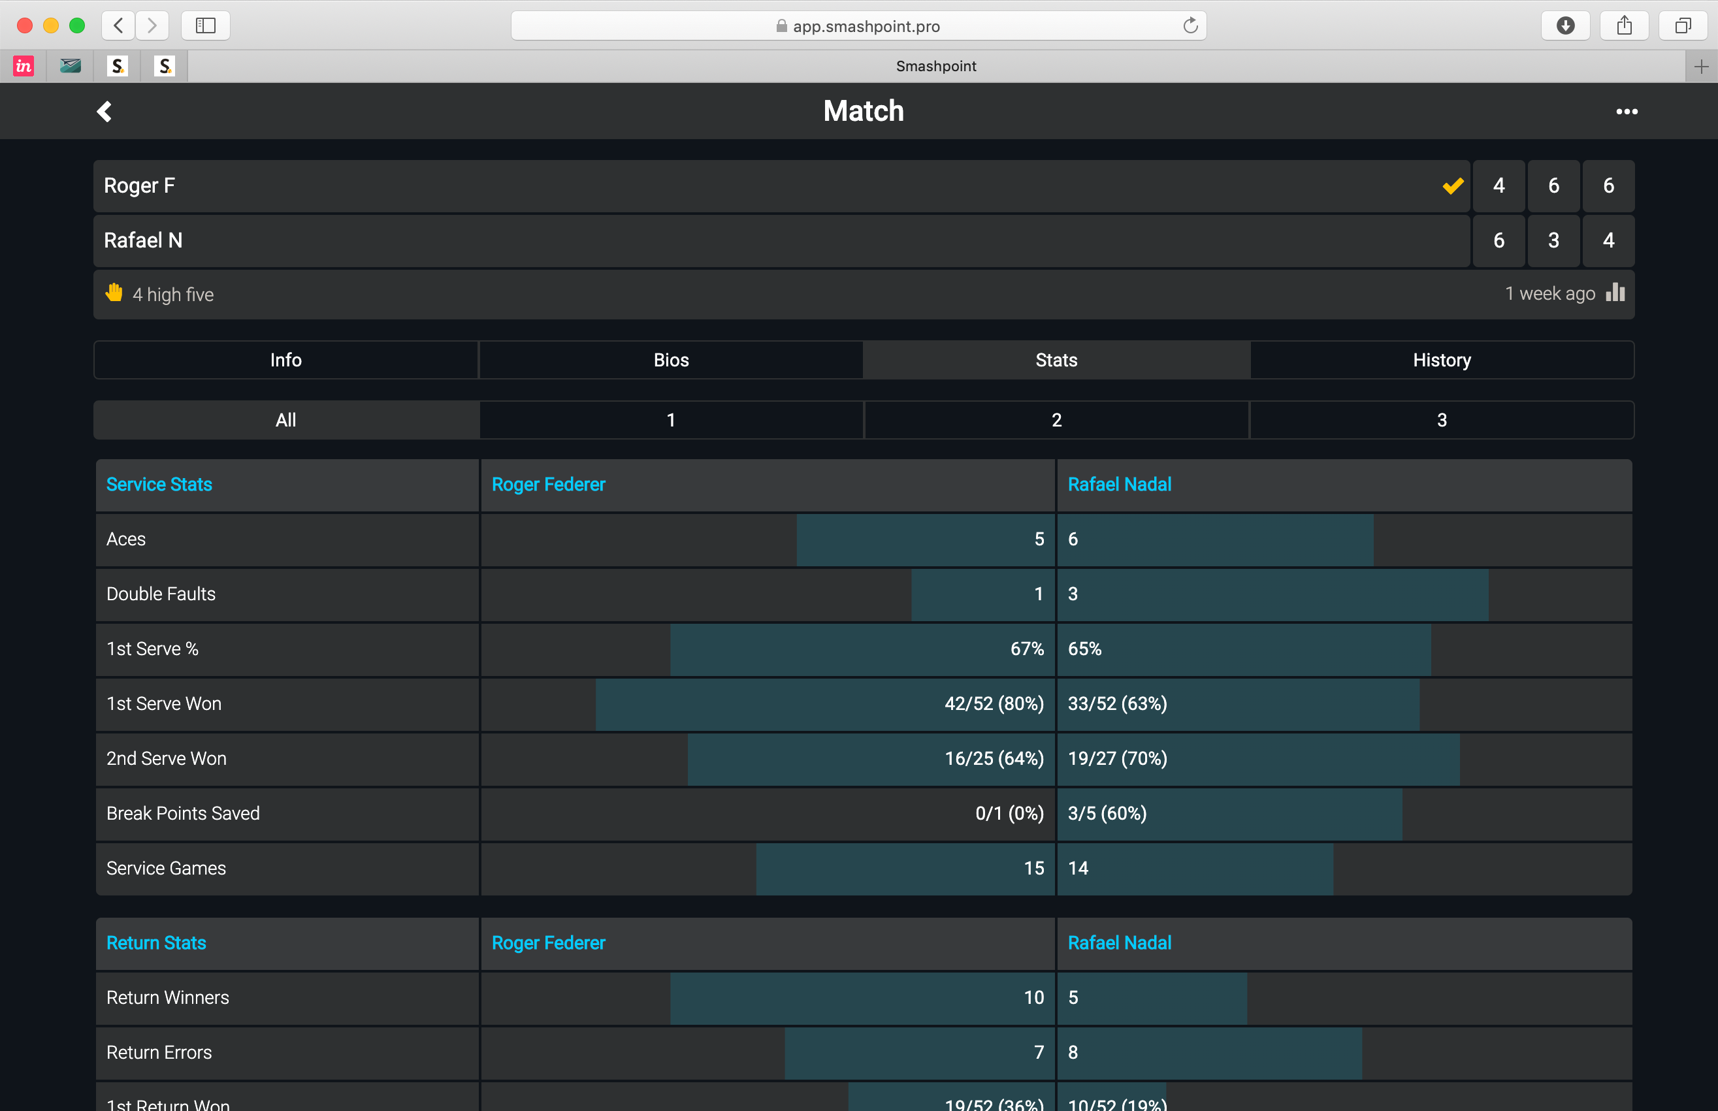Click the yellow winner checkmark icon
The height and width of the screenshot is (1111, 1718).
[1453, 186]
